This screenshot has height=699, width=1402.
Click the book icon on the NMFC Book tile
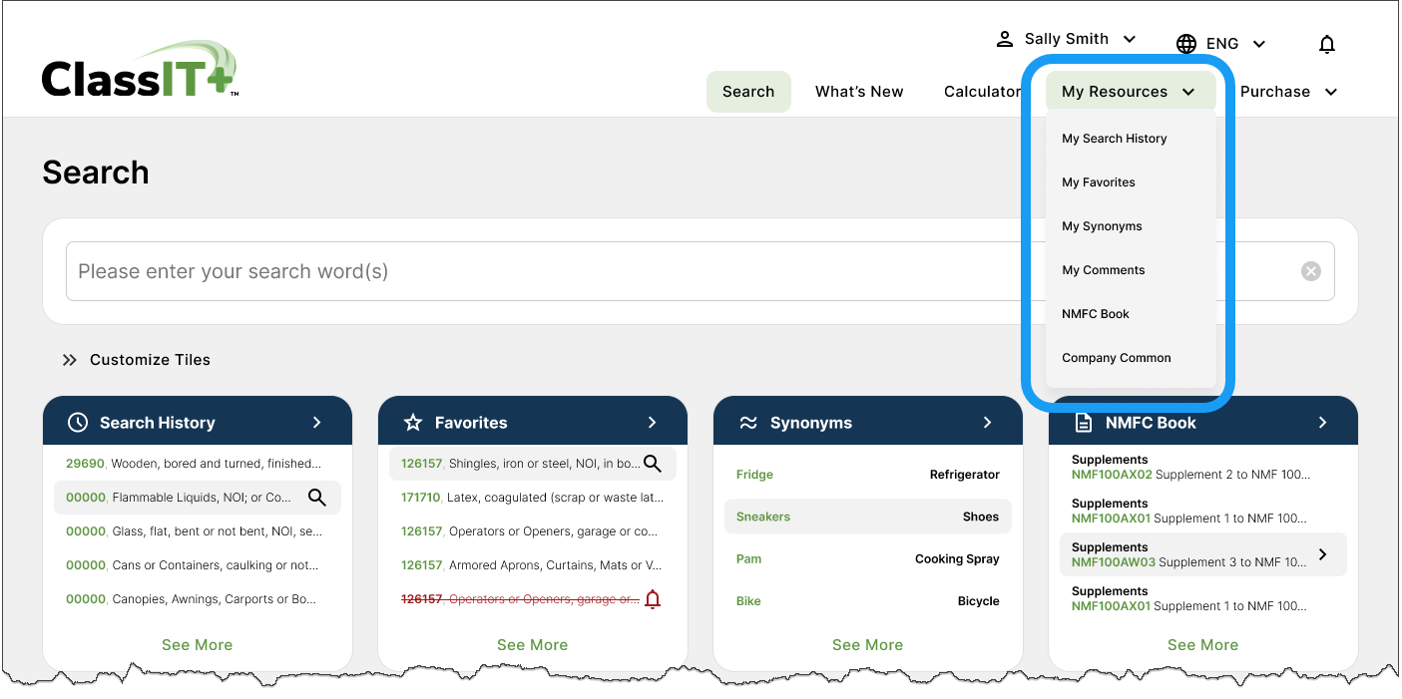1084,421
